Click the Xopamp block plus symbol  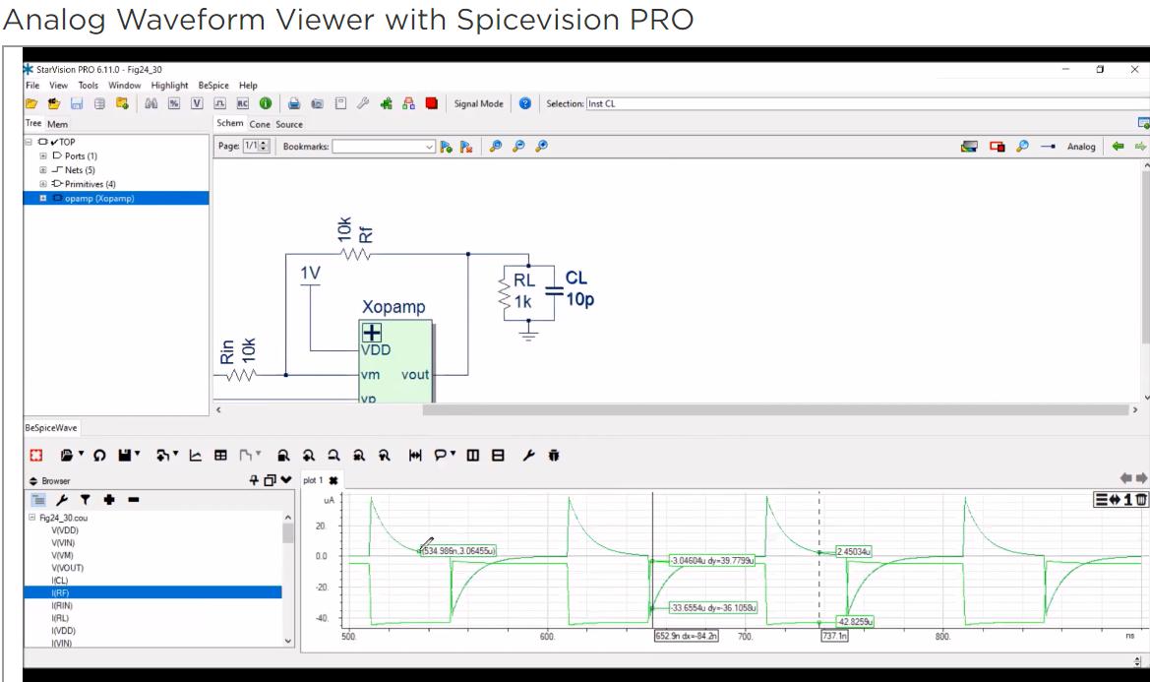click(372, 333)
